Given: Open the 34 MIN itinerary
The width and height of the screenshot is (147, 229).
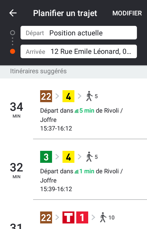Looking at the screenshot, I should pos(73,109).
